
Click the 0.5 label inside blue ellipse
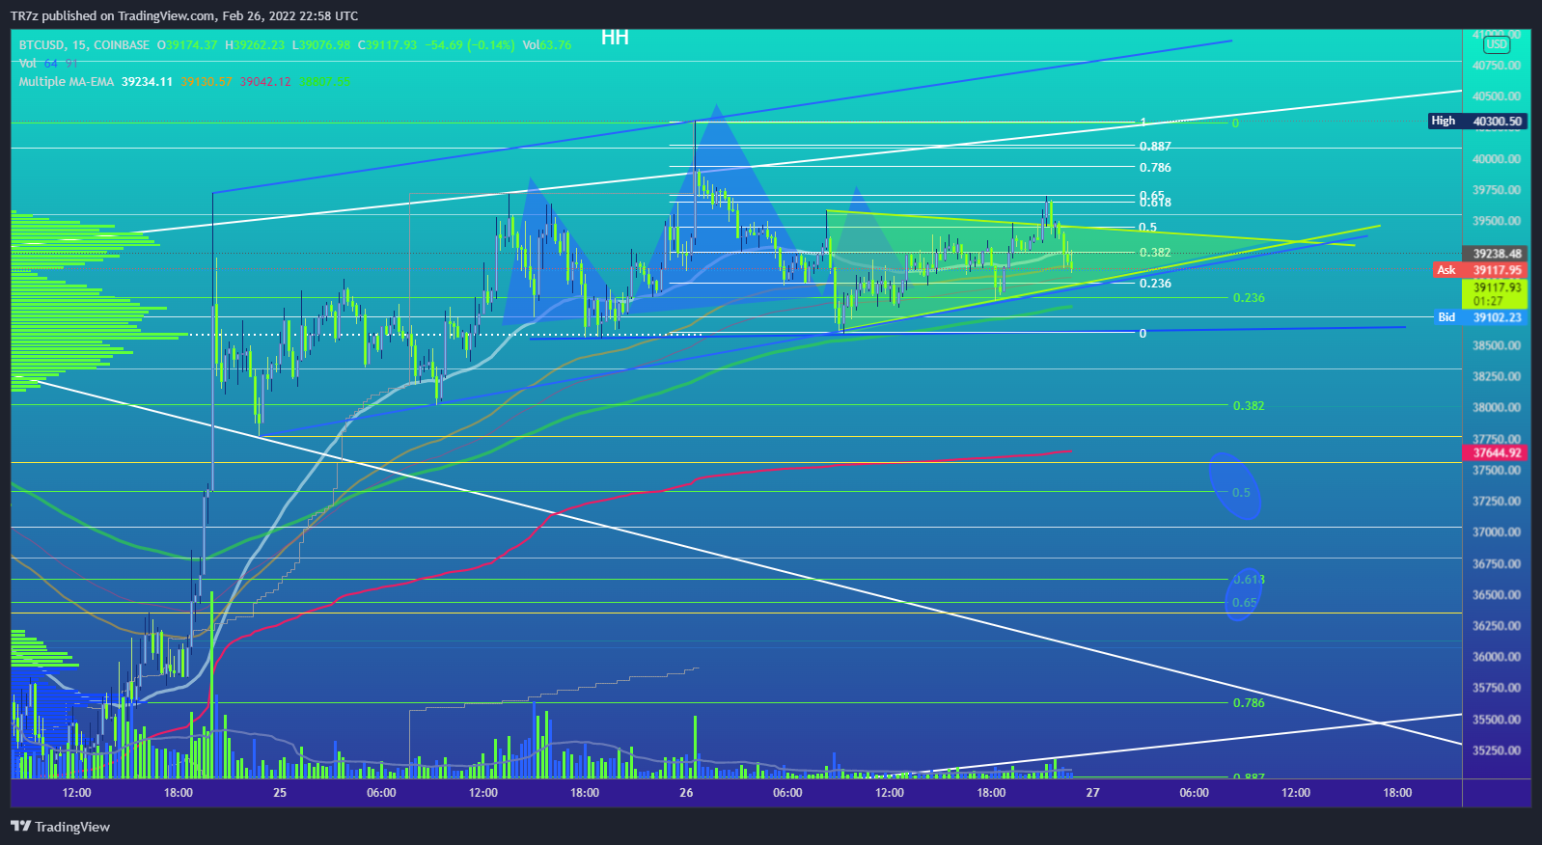click(x=1241, y=493)
